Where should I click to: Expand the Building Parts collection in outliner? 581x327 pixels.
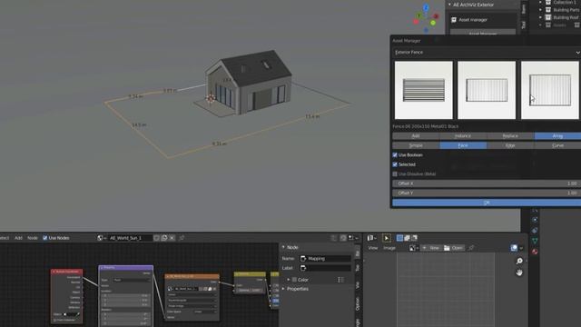pyautogui.click(x=540, y=10)
